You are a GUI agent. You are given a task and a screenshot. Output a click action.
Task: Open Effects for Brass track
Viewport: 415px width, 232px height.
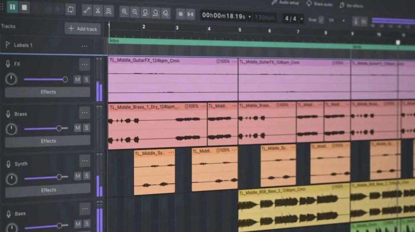click(x=48, y=141)
